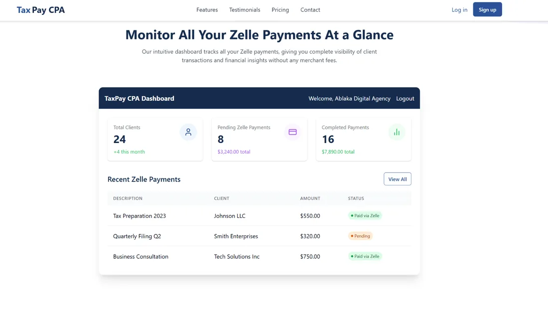Open the Pricing nav link
The width and height of the screenshot is (548, 320).
[x=280, y=10]
